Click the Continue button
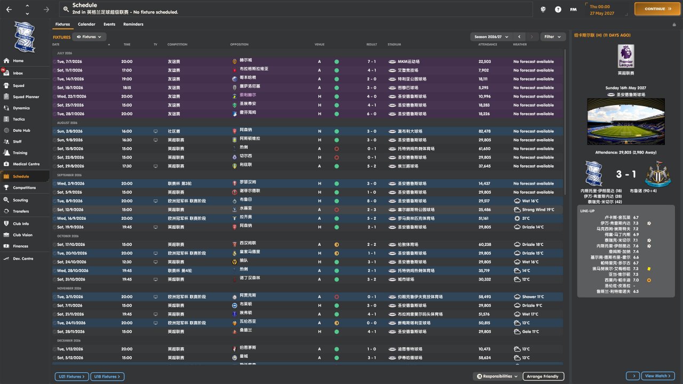683x384 pixels. (657, 9)
